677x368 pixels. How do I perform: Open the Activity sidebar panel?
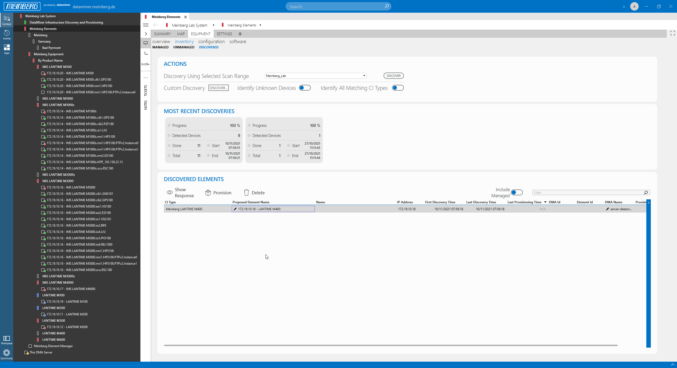[x=7, y=35]
